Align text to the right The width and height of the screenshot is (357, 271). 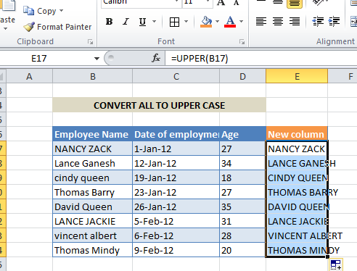point(295,22)
